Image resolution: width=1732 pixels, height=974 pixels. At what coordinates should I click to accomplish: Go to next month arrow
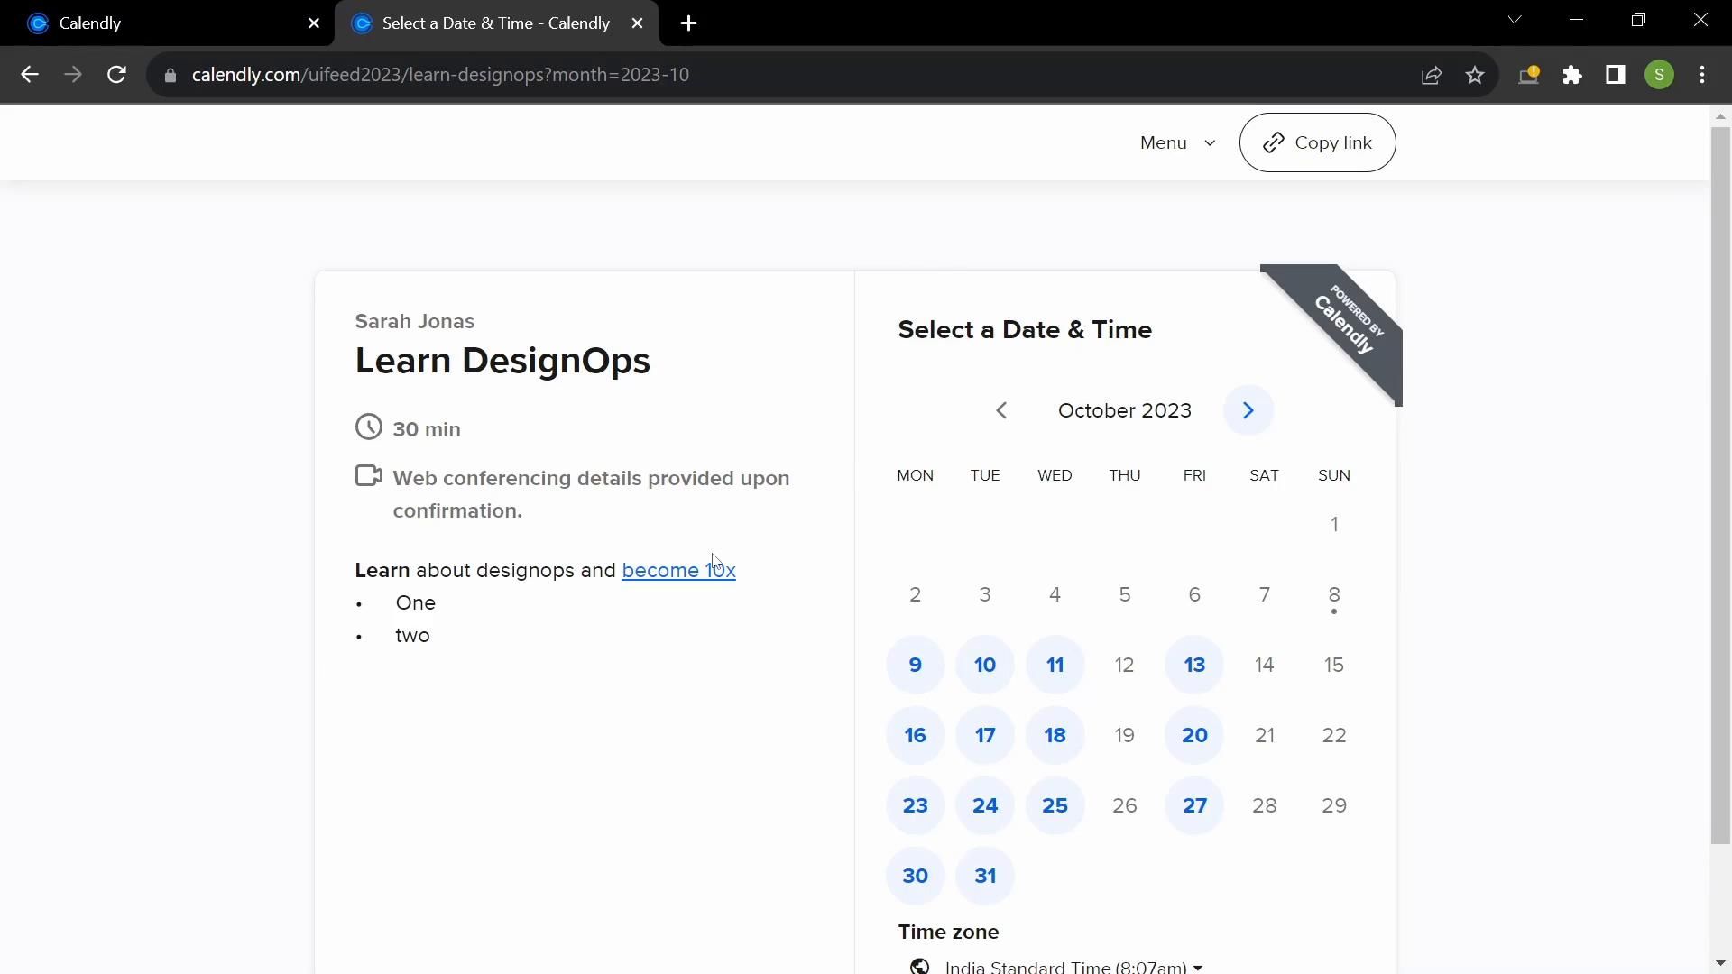(1248, 410)
